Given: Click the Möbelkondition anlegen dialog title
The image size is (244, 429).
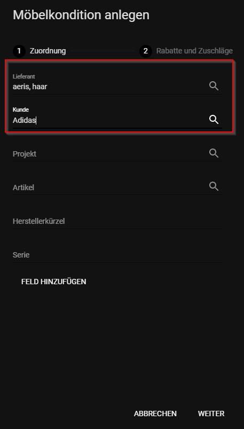Looking at the screenshot, I should pos(81,15).
